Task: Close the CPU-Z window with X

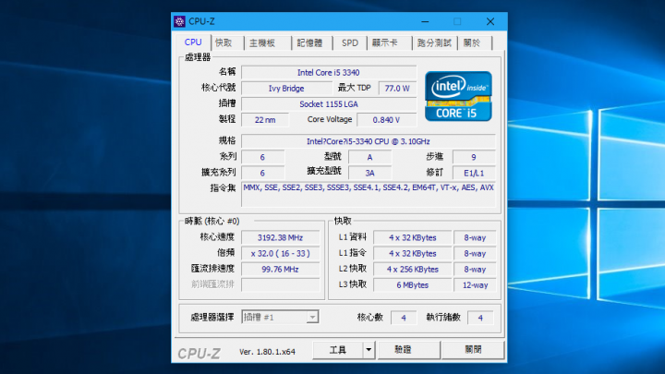Action: 490,21
